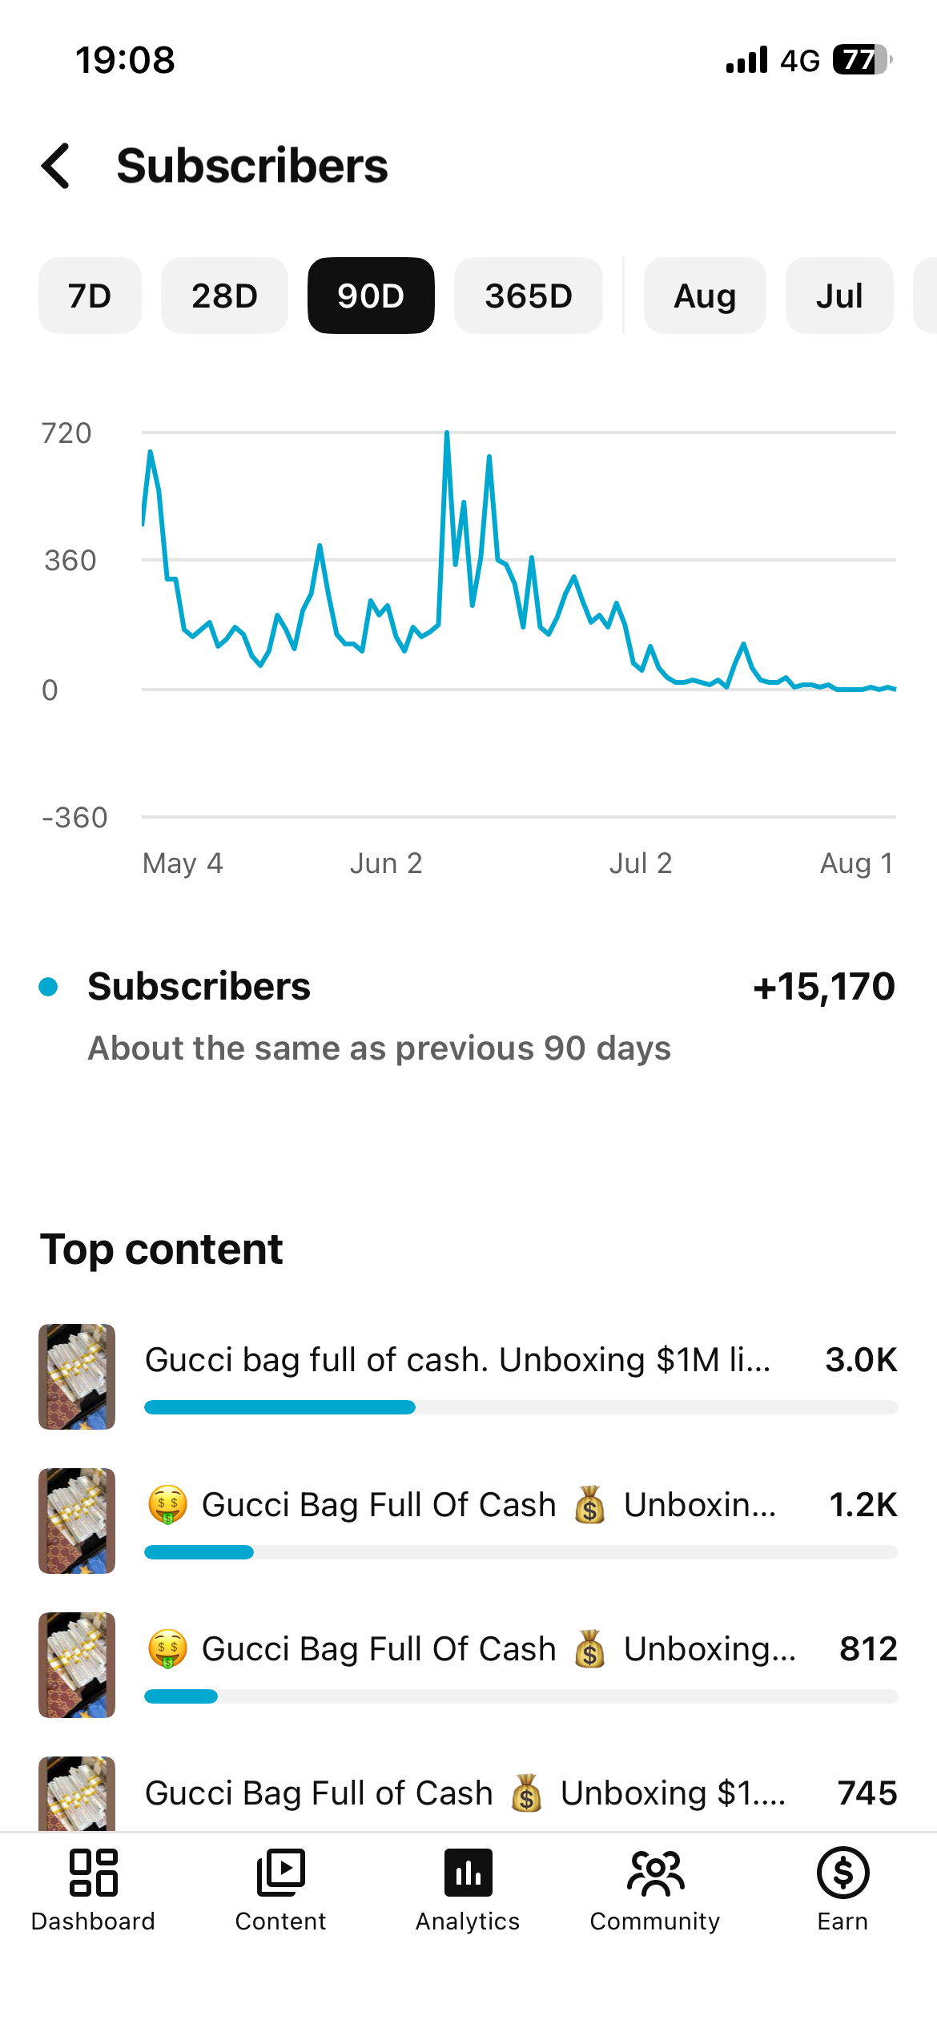
Task: Select the 28D time range
Action: point(224,296)
